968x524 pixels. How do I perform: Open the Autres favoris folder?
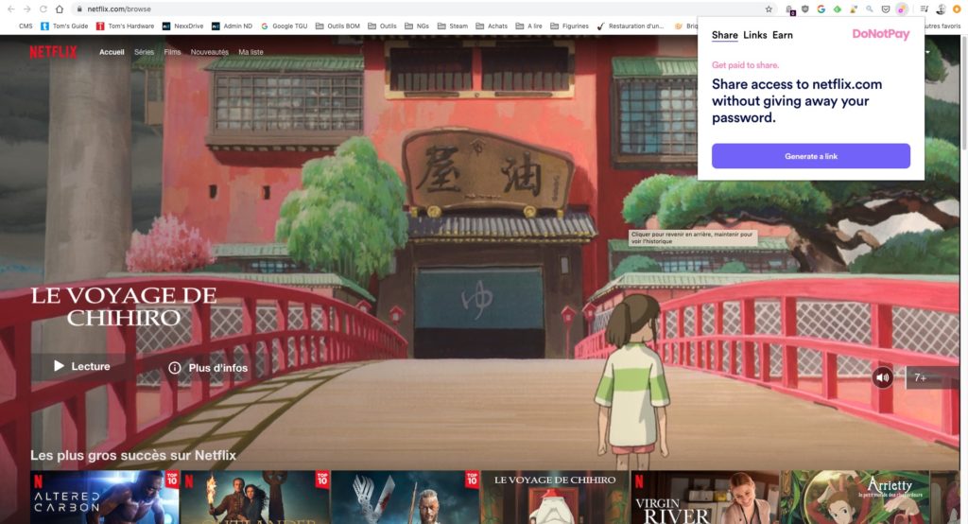[x=942, y=26]
